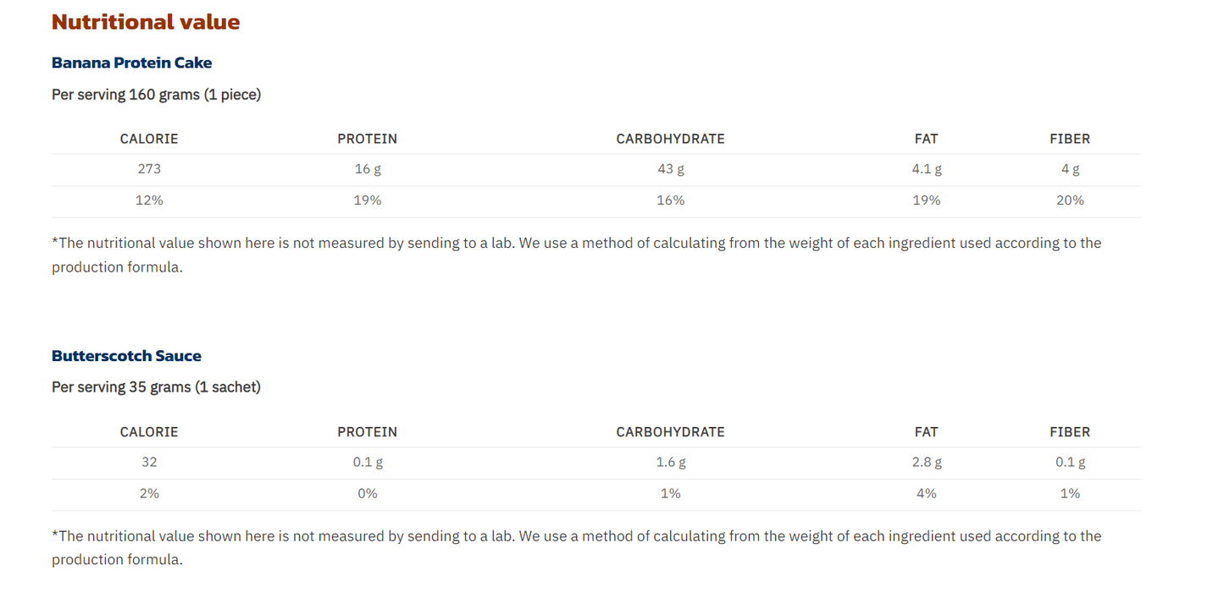Viewport: 1224px width, 609px height.
Task: Select the 'Per serving 160 grams' text
Action: tap(156, 95)
